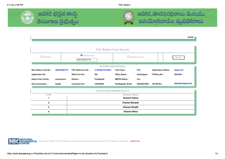The image size is (225, 159).
Task: Click serial number 4 in the member table
Action: point(49,112)
